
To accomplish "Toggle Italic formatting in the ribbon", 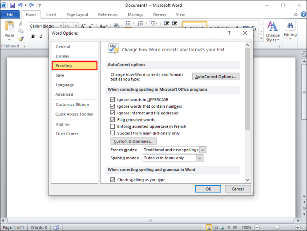I will [41, 36].
